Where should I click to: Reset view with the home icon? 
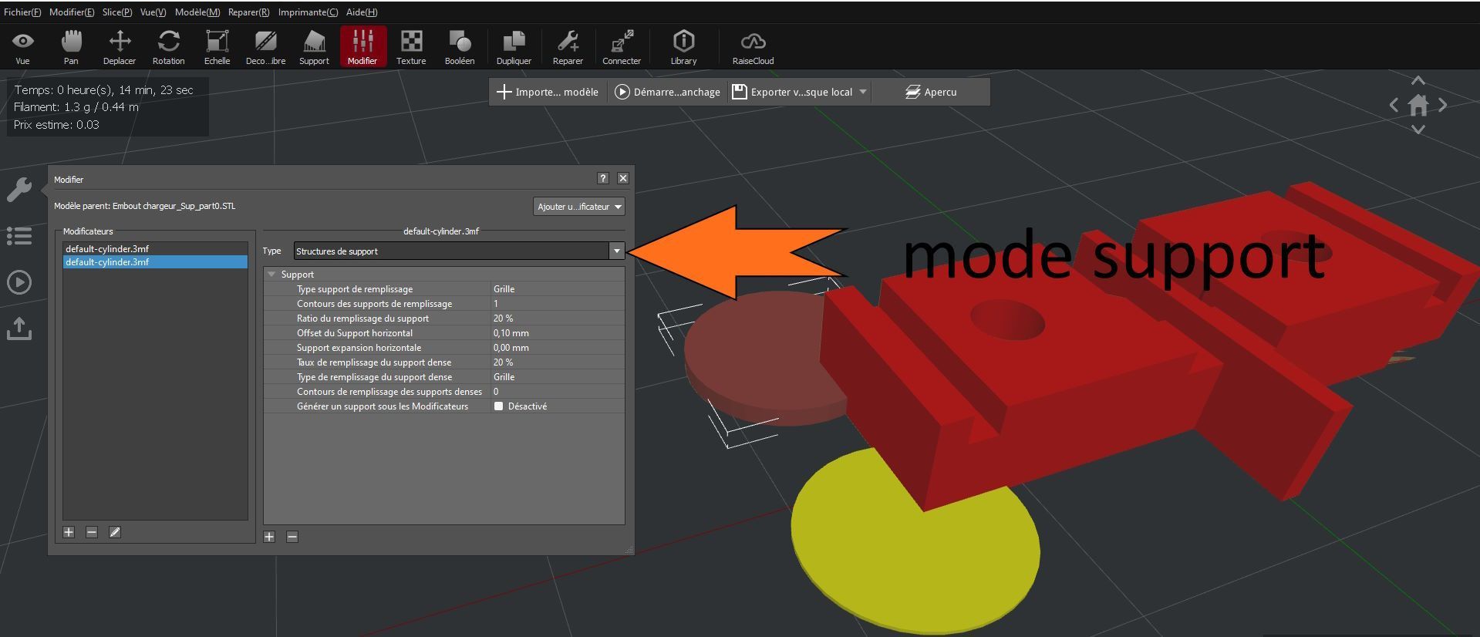coord(1418,105)
